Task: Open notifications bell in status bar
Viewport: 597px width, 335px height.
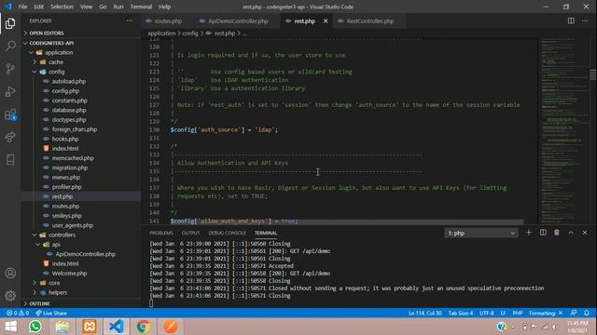Action: [x=587, y=313]
